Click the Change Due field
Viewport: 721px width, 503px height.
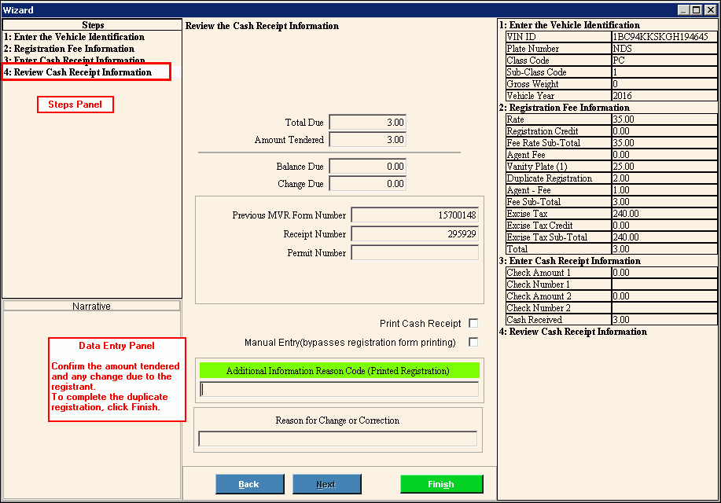pyautogui.click(x=367, y=184)
